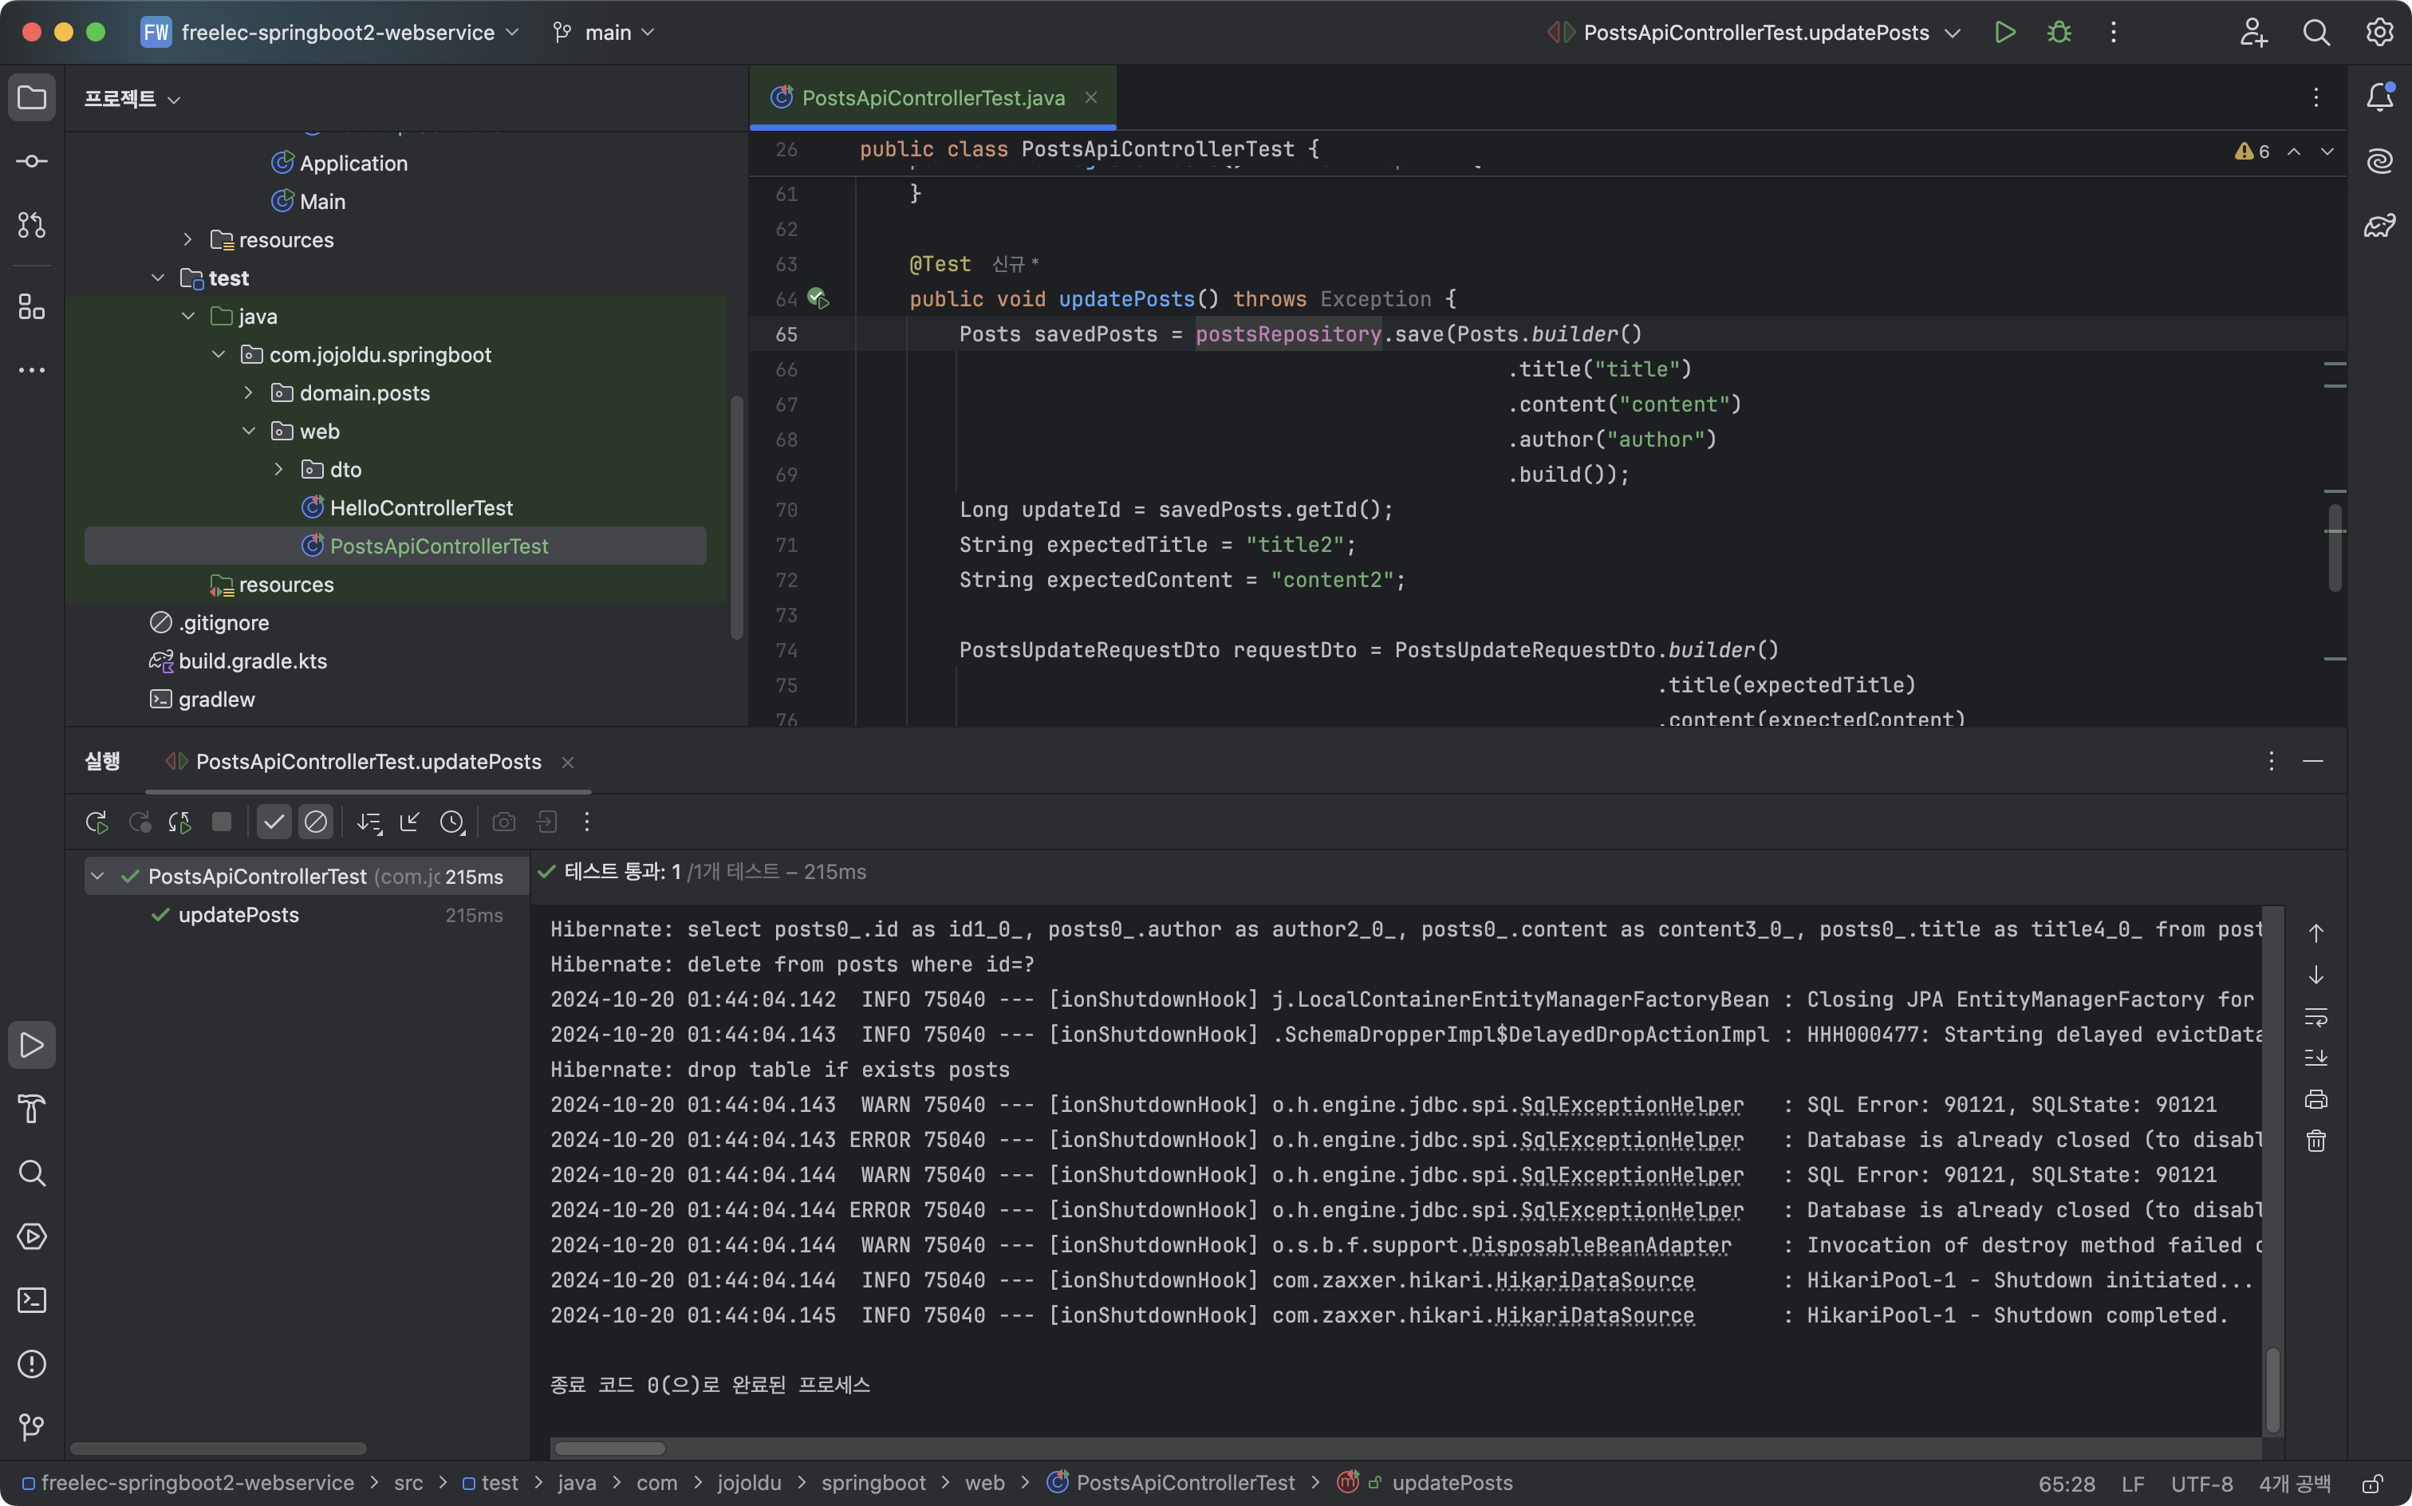This screenshot has width=2412, height=1506.
Task: Select the PostsApiControllerTest.java editor tab
Action: tap(932, 97)
